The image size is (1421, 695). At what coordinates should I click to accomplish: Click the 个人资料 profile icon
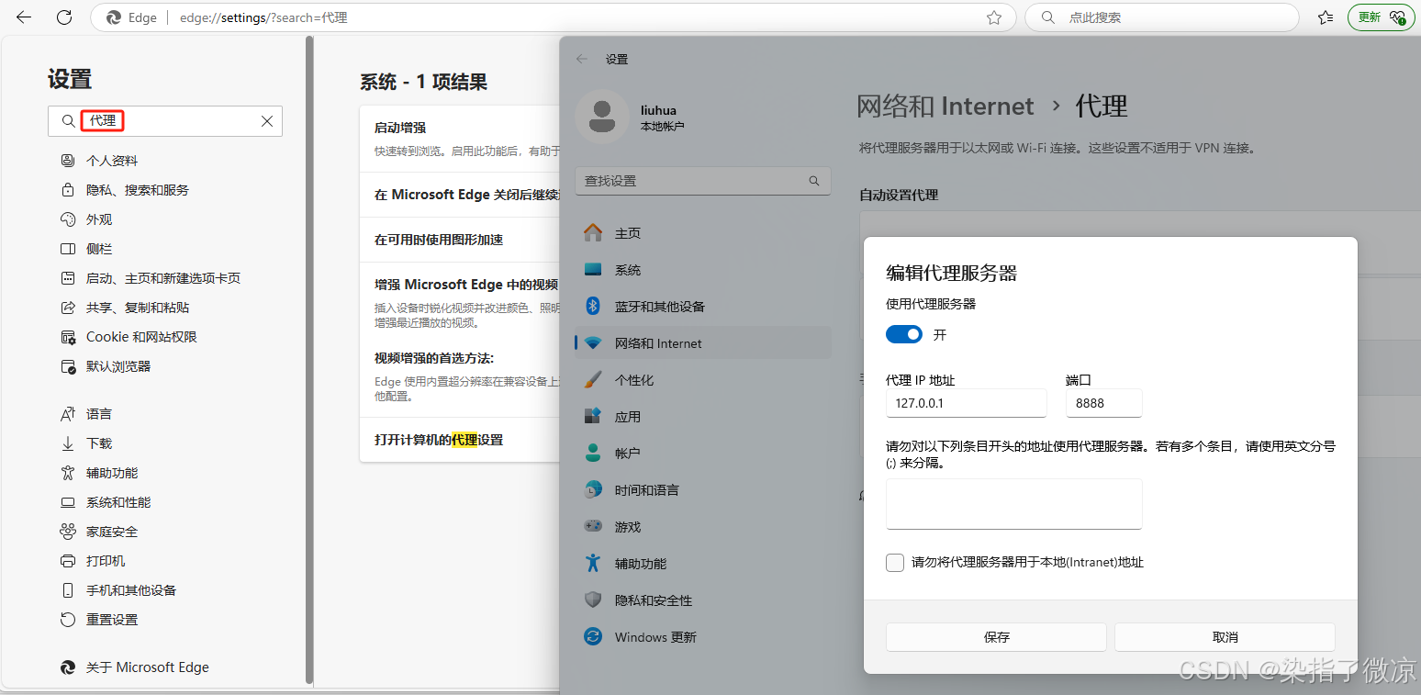click(x=67, y=161)
